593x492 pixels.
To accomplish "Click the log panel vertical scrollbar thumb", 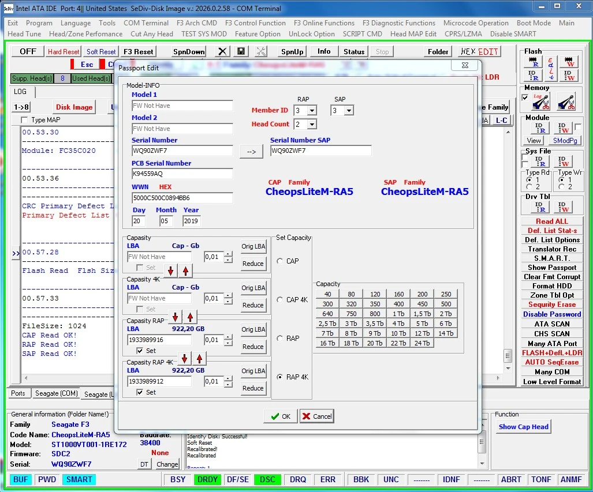I will [508, 355].
